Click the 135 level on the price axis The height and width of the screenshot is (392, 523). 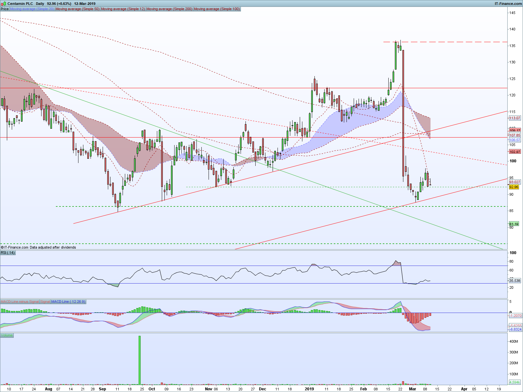coord(512,46)
